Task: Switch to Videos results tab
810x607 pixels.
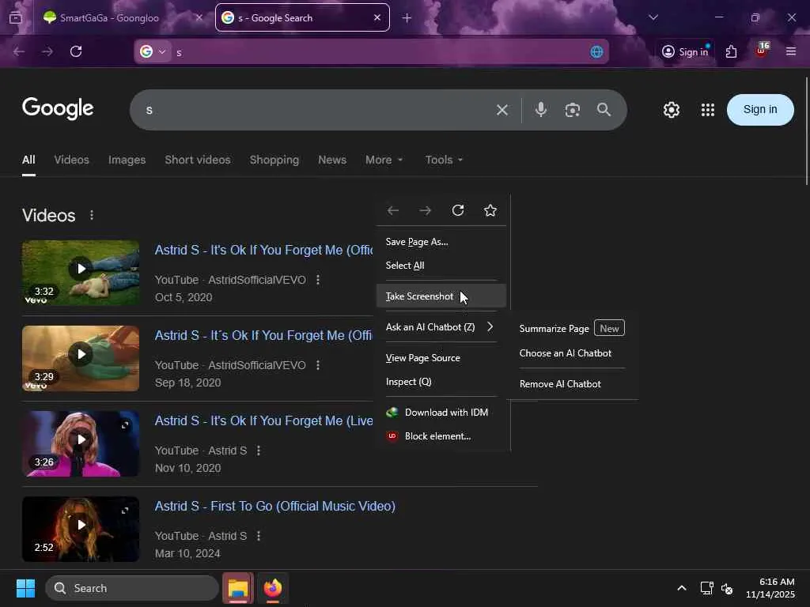Action: (x=72, y=160)
